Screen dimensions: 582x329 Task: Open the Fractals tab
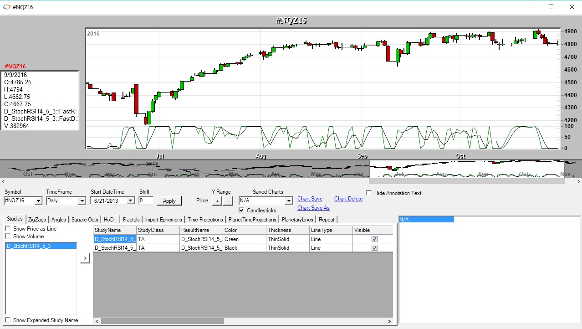point(131,220)
